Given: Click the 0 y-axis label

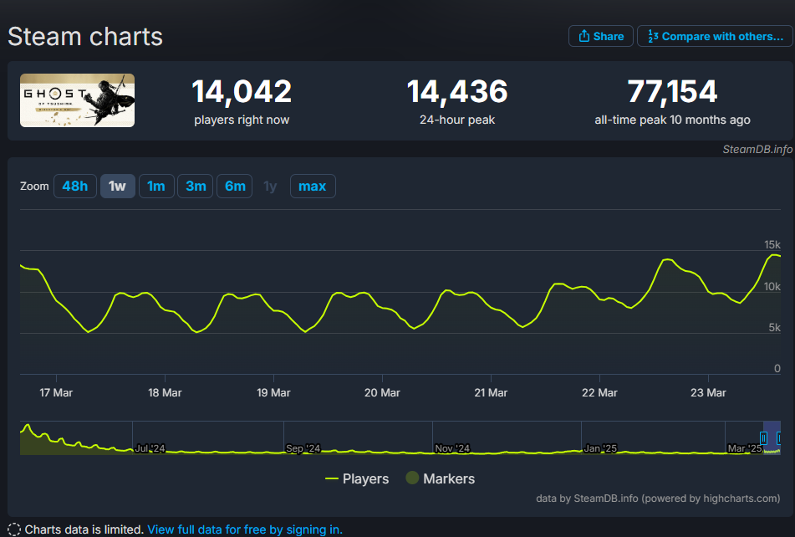Looking at the screenshot, I should pyautogui.click(x=777, y=369).
